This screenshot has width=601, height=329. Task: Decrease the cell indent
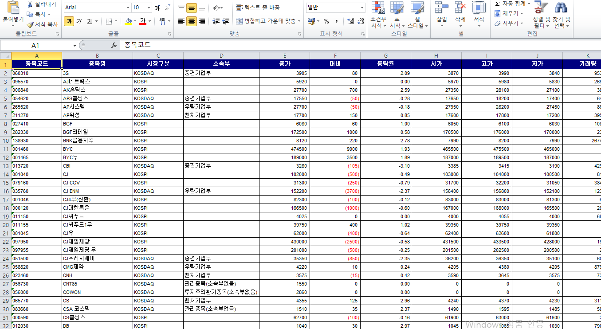tap(216, 21)
